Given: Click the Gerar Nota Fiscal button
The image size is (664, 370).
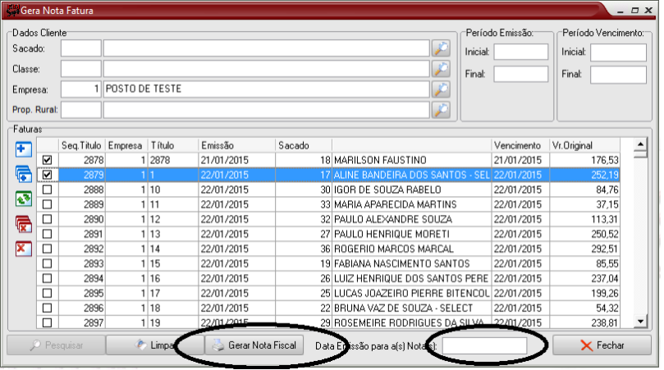Looking at the screenshot, I should point(254,345).
